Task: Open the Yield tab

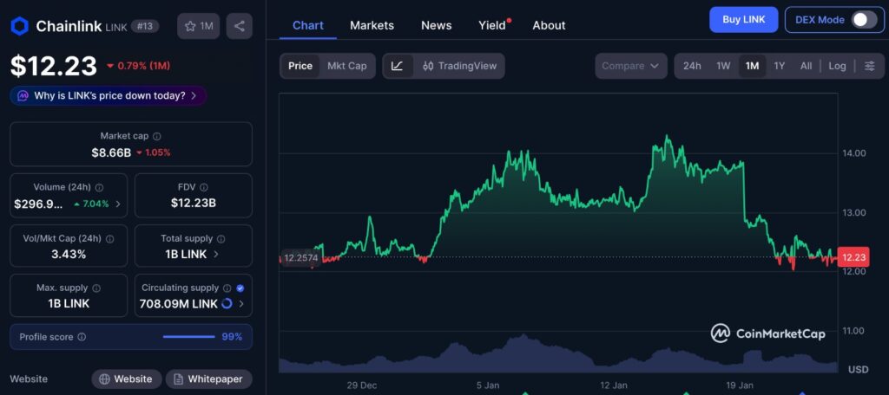Action: coord(492,25)
